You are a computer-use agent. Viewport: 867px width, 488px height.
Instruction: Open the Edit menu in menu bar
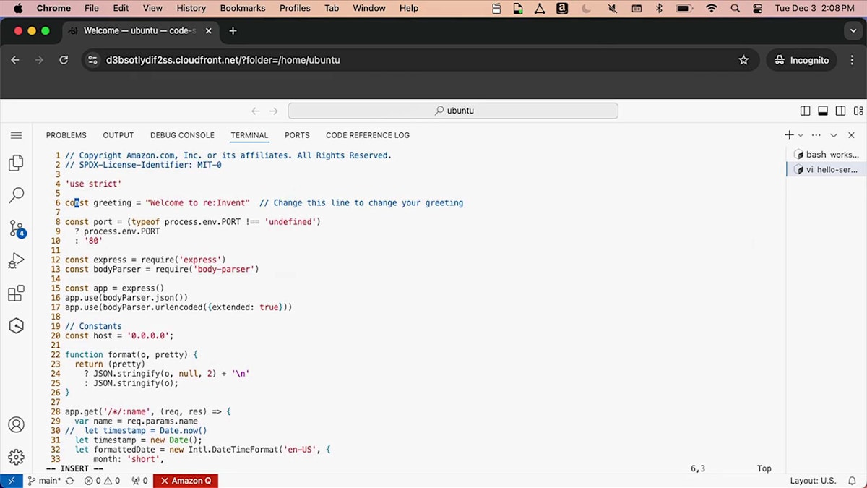click(x=121, y=8)
